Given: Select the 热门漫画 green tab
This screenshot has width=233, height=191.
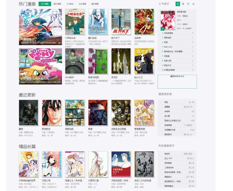Looking at the screenshot, I should coord(44,4).
